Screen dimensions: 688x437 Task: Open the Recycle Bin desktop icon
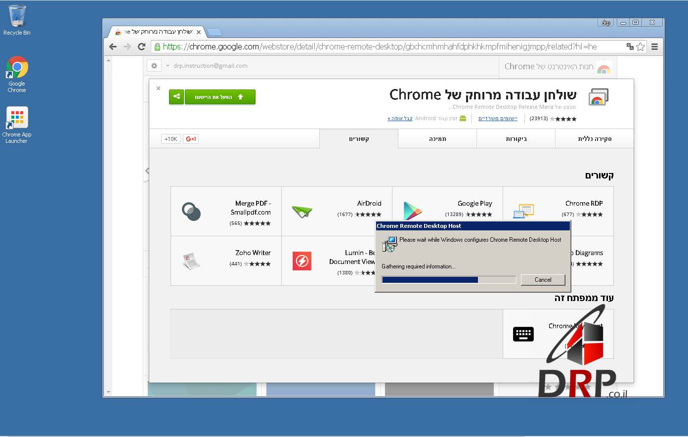[17, 20]
